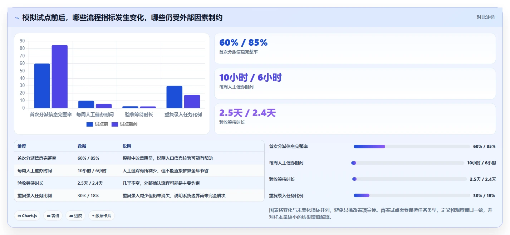Click the note 模拟中改善明显，说明入口信息校验可能有帮助
Screen dimensions: 510x235
click(x=168, y=158)
